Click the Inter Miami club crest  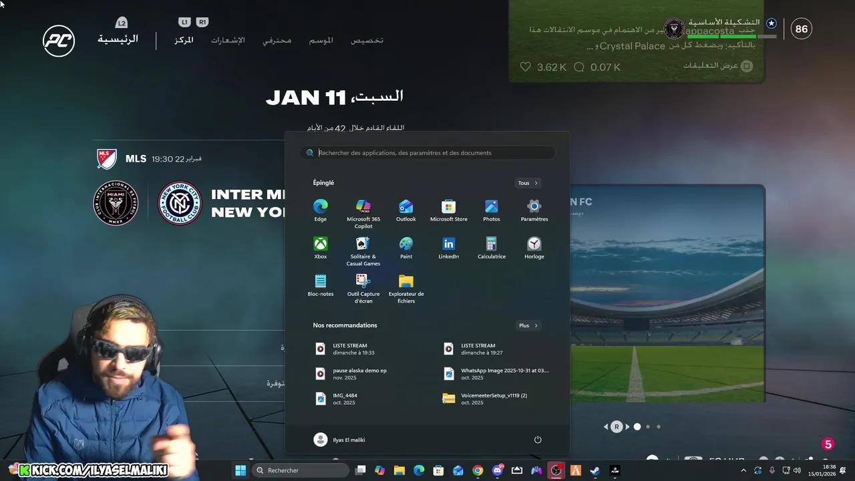pyautogui.click(x=116, y=203)
